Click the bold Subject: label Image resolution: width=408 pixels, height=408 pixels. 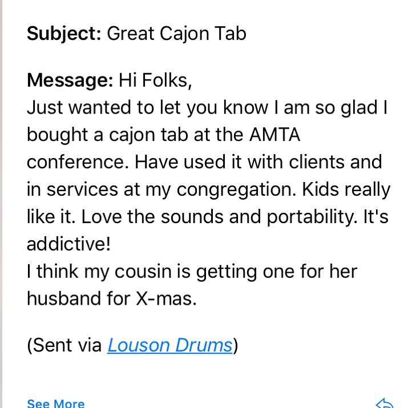click(x=64, y=34)
